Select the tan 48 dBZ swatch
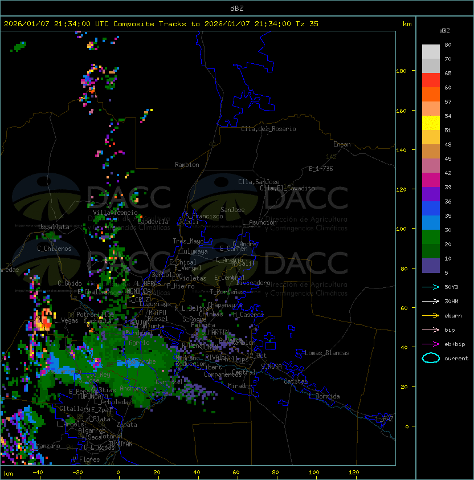The height and width of the screenshot is (480, 474). point(431,151)
